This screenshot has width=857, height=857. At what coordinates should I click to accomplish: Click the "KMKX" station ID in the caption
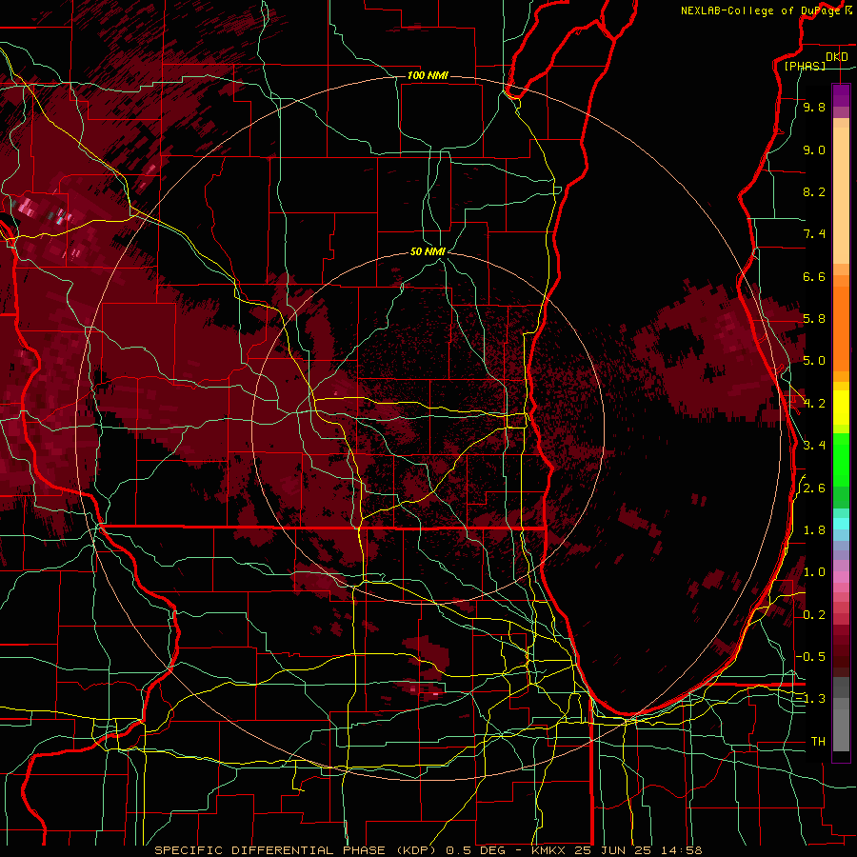548,850
